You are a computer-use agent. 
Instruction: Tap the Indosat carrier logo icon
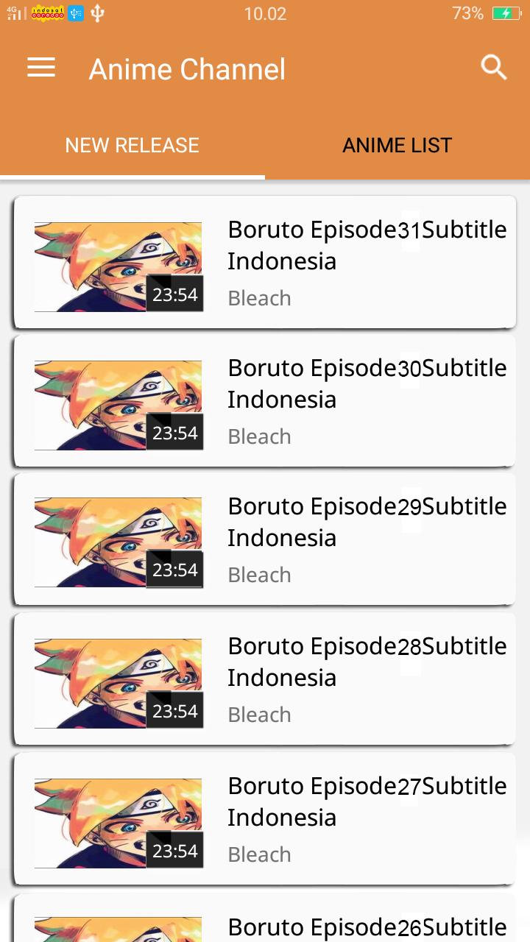tap(47, 13)
